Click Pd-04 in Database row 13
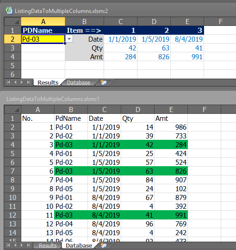Image resolution: width=236 pixels, height=250 pixels. click(71, 224)
